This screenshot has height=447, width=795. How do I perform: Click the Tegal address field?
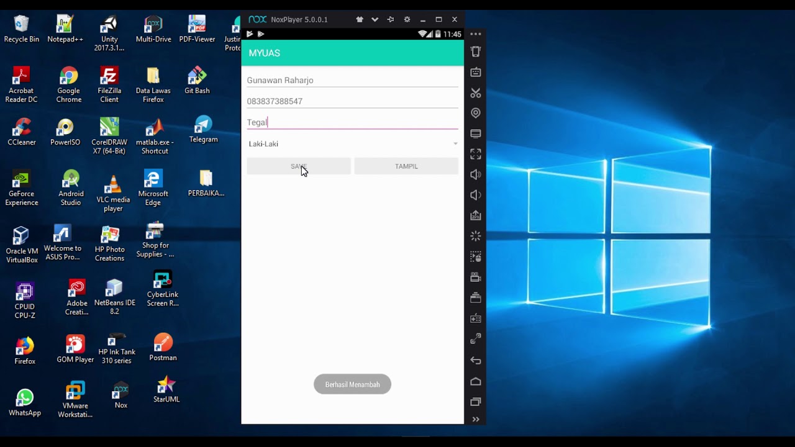353,122
